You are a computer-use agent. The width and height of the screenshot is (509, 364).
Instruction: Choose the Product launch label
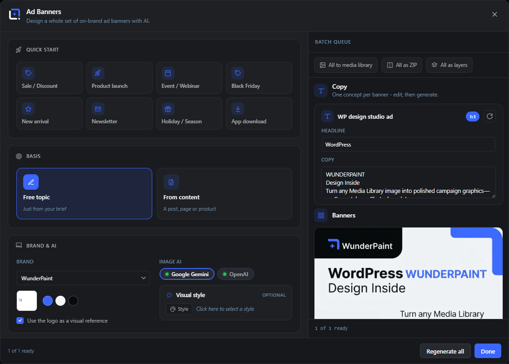coord(110,86)
